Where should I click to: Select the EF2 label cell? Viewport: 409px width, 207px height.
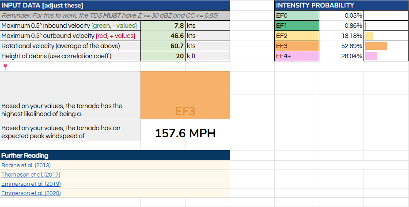pos(297,36)
